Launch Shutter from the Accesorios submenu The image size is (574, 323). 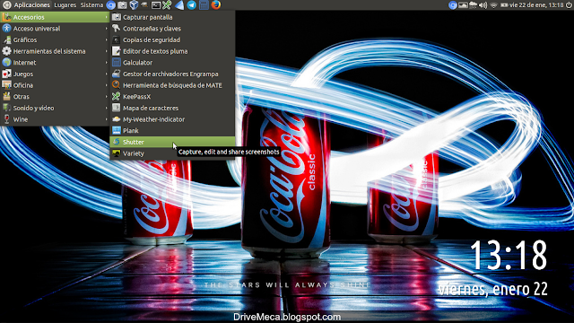pyautogui.click(x=172, y=142)
